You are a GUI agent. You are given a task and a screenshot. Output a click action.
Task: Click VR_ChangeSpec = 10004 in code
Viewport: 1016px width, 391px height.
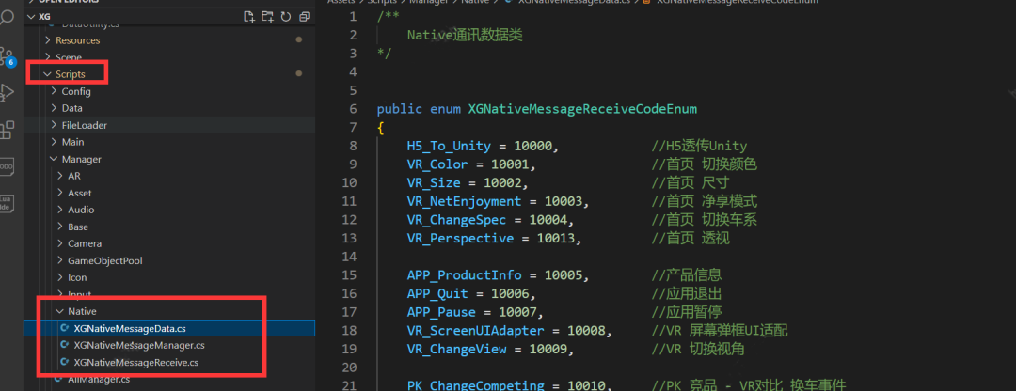(x=490, y=220)
